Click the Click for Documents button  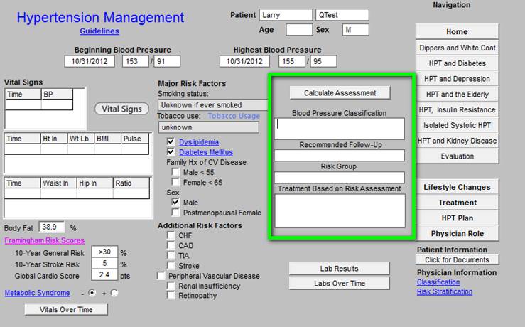(457, 259)
